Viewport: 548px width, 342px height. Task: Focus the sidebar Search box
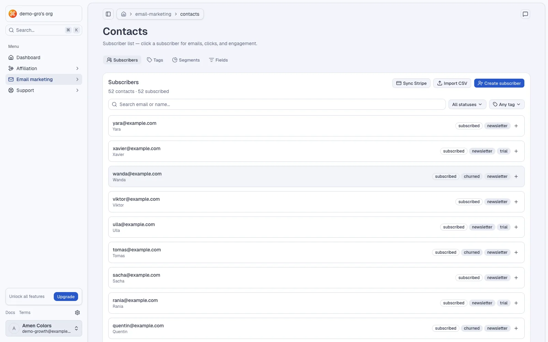click(x=44, y=30)
